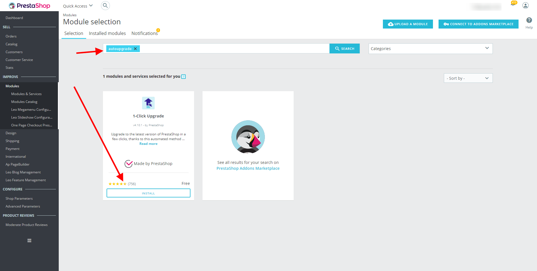
Task: Open Customers in the sidebar
Action: pyautogui.click(x=14, y=52)
